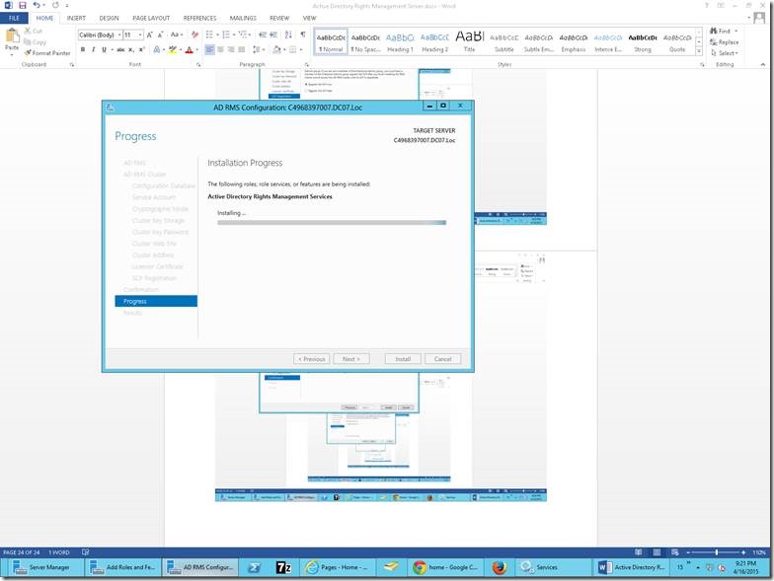Switch to the REVIEW tab

(x=279, y=18)
